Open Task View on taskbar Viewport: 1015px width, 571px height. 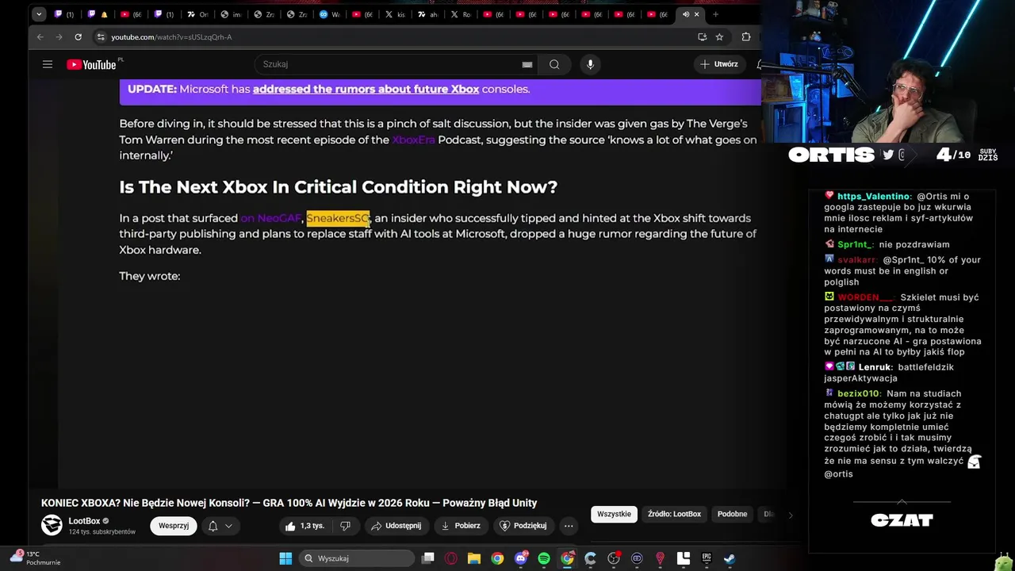pos(428,558)
